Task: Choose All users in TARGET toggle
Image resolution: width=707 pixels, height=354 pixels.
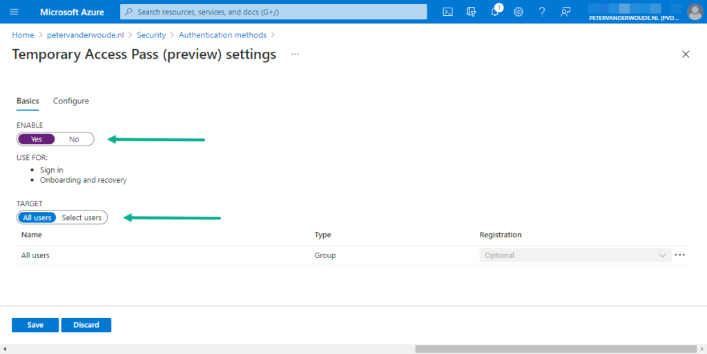Action: 37,218
